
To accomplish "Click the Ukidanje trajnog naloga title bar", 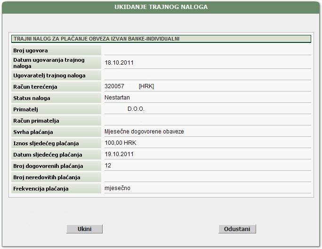I will (x=161, y=7).
